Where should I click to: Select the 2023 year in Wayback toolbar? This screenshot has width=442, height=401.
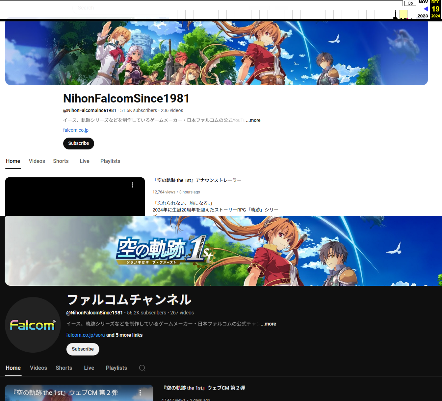click(x=423, y=16)
